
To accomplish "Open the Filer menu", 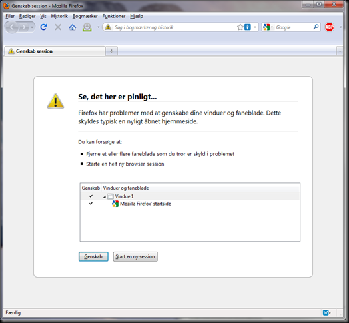I will (x=10, y=16).
